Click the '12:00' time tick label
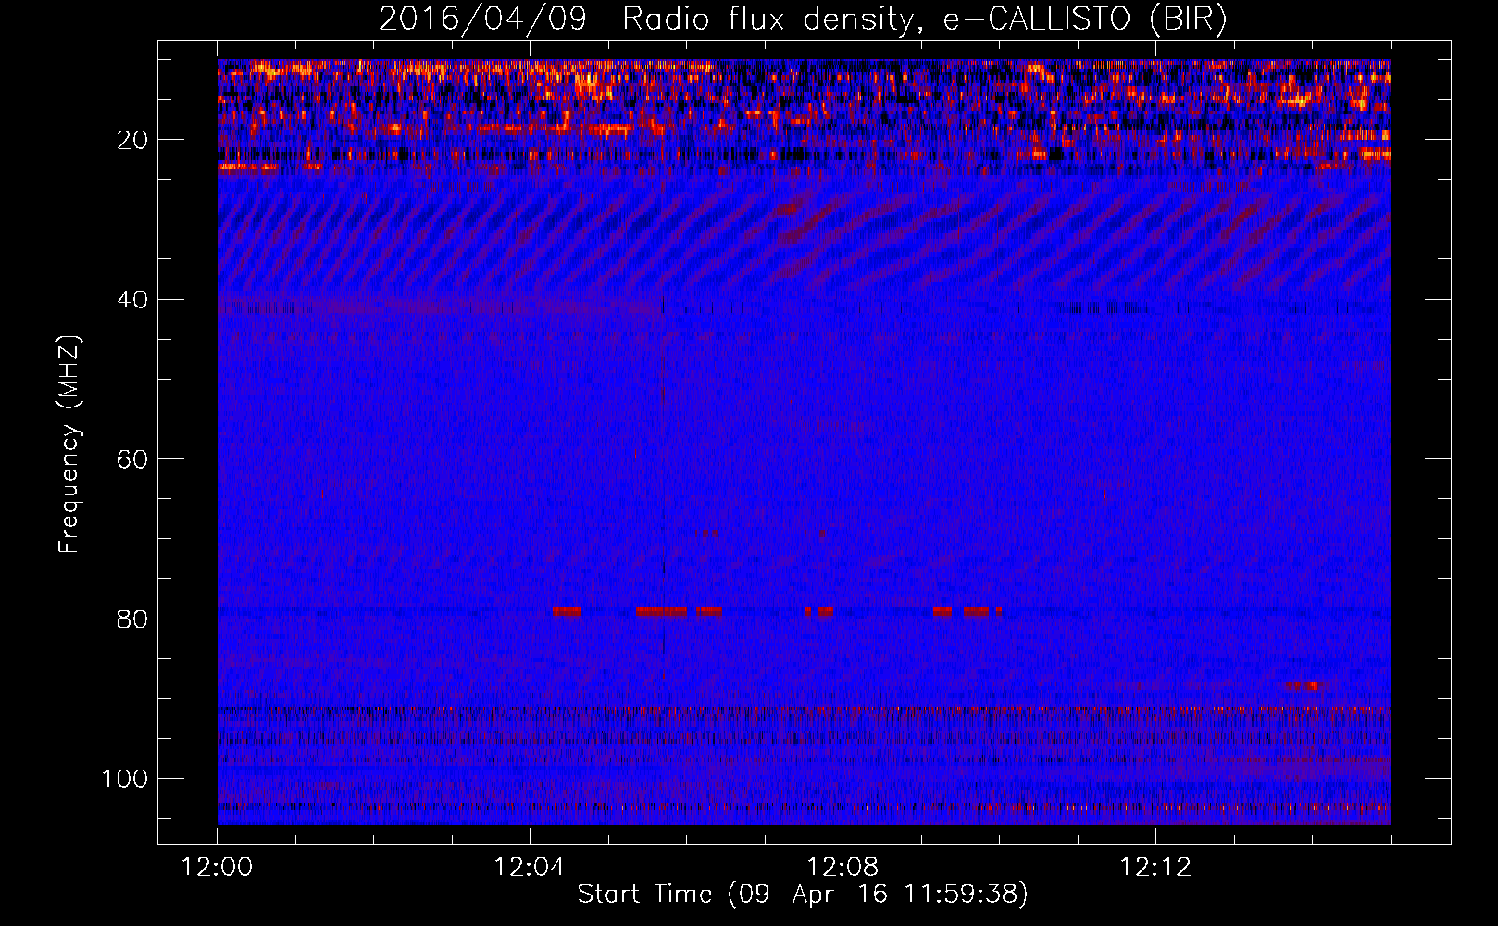The width and height of the screenshot is (1498, 926). pyautogui.click(x=217, y=868)
